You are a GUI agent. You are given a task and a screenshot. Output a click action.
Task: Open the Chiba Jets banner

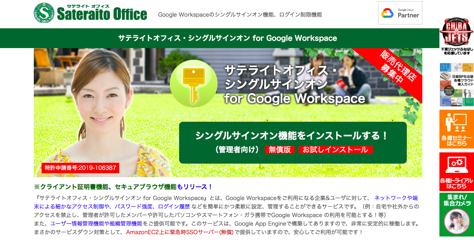point(456,36)
